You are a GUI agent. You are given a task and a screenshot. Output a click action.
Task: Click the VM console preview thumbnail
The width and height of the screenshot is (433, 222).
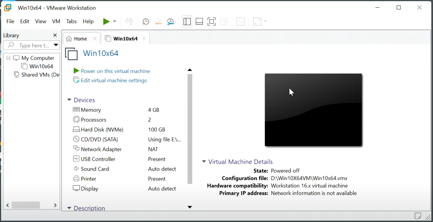(313, 110)
